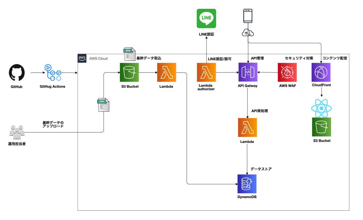Click the CloudFront icon
363x220 pixels.
[x=321, y=72]
